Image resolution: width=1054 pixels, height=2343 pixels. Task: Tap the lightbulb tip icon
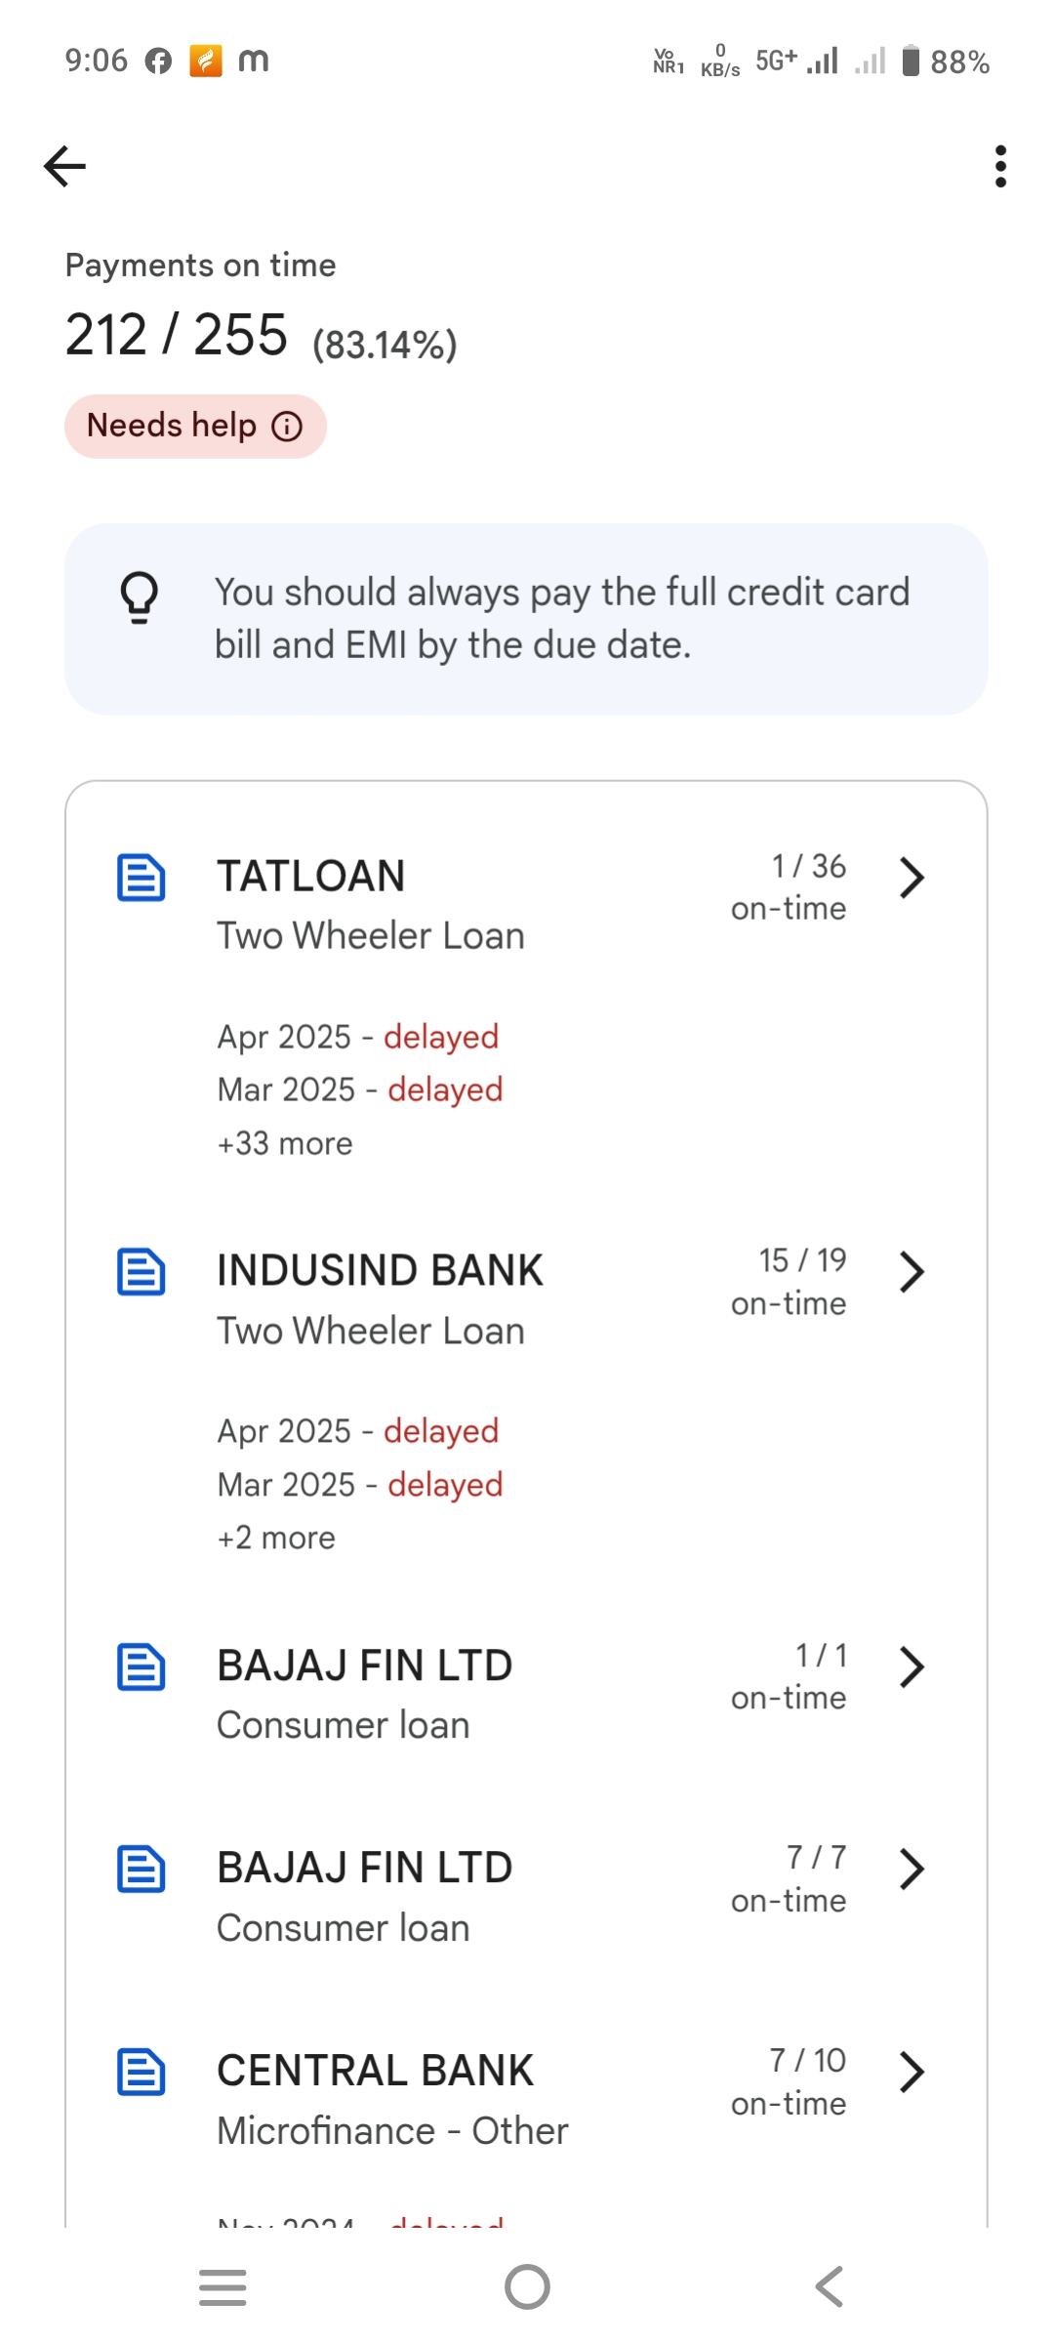(140, 597)
